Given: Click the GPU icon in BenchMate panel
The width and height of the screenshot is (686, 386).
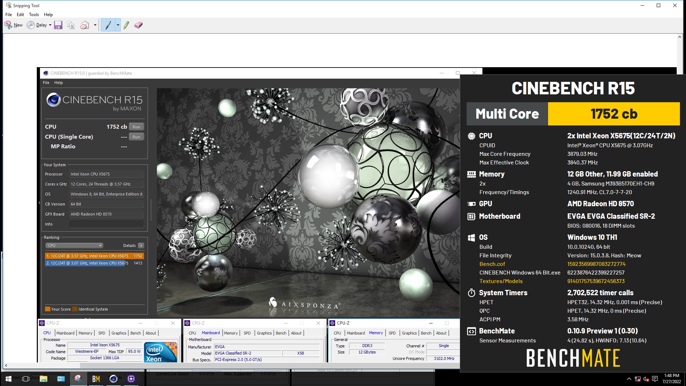Looking at the screenshot, I should pyautogui.click(x=471, y=204).
